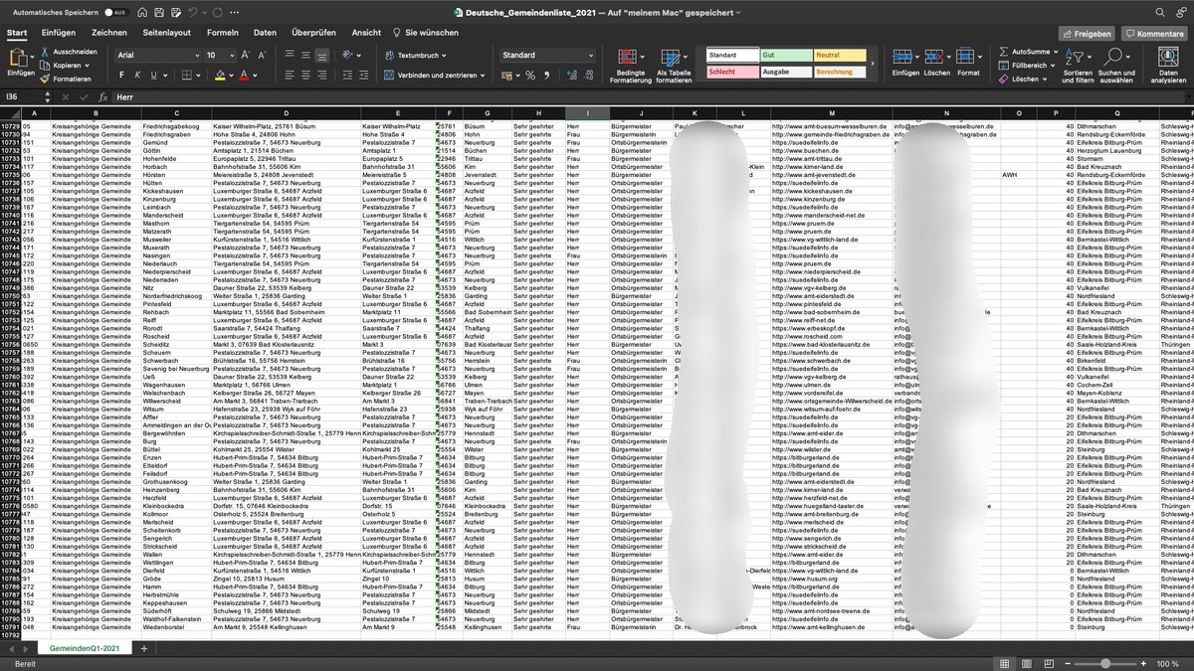
Task: Open the Formeln ribbon tab
Action: point(222,33)
